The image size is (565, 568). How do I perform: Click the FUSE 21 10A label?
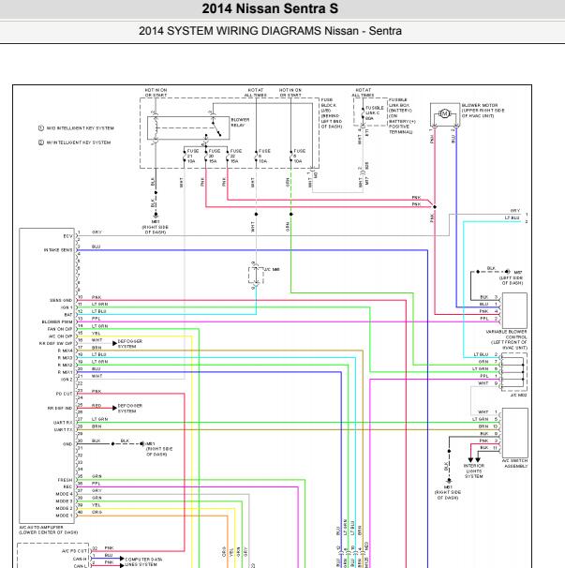(x=193, y=156)
